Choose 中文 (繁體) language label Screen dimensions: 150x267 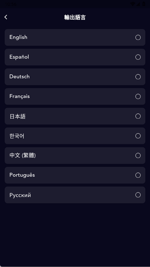(x=22, y=156)
